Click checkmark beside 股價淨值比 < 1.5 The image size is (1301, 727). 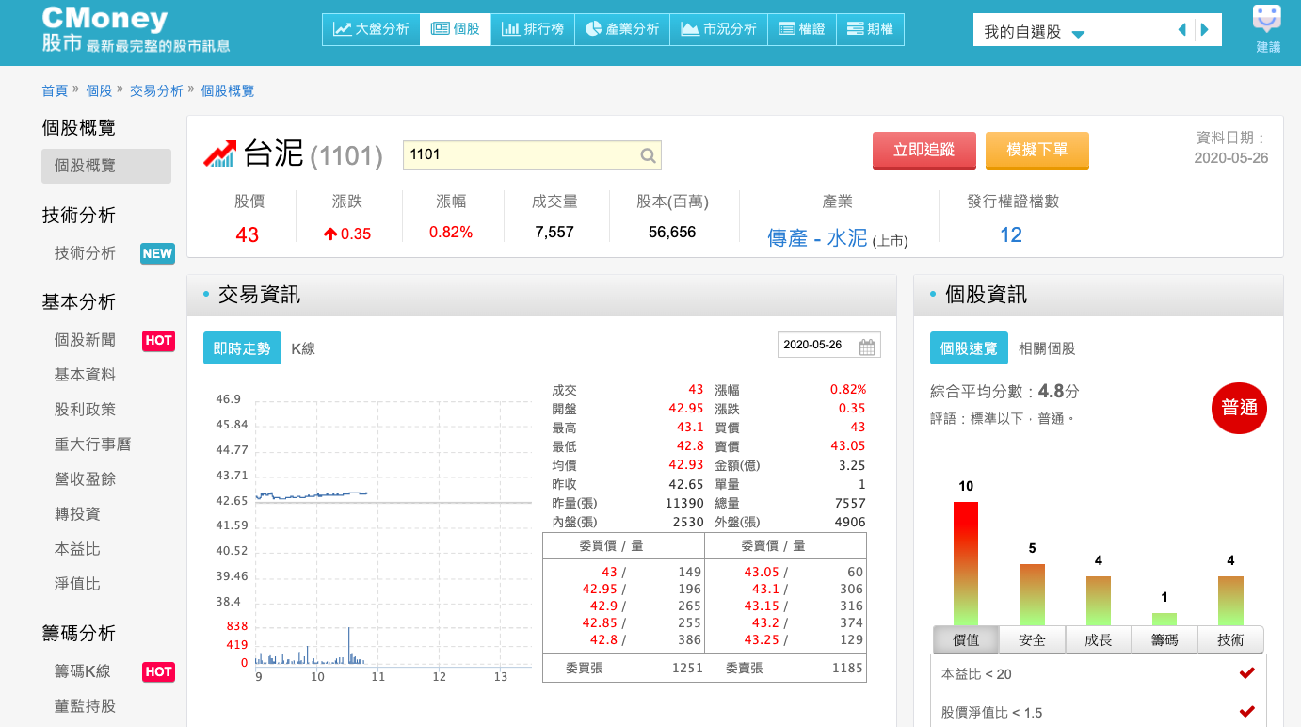[x=1247, y=711]
